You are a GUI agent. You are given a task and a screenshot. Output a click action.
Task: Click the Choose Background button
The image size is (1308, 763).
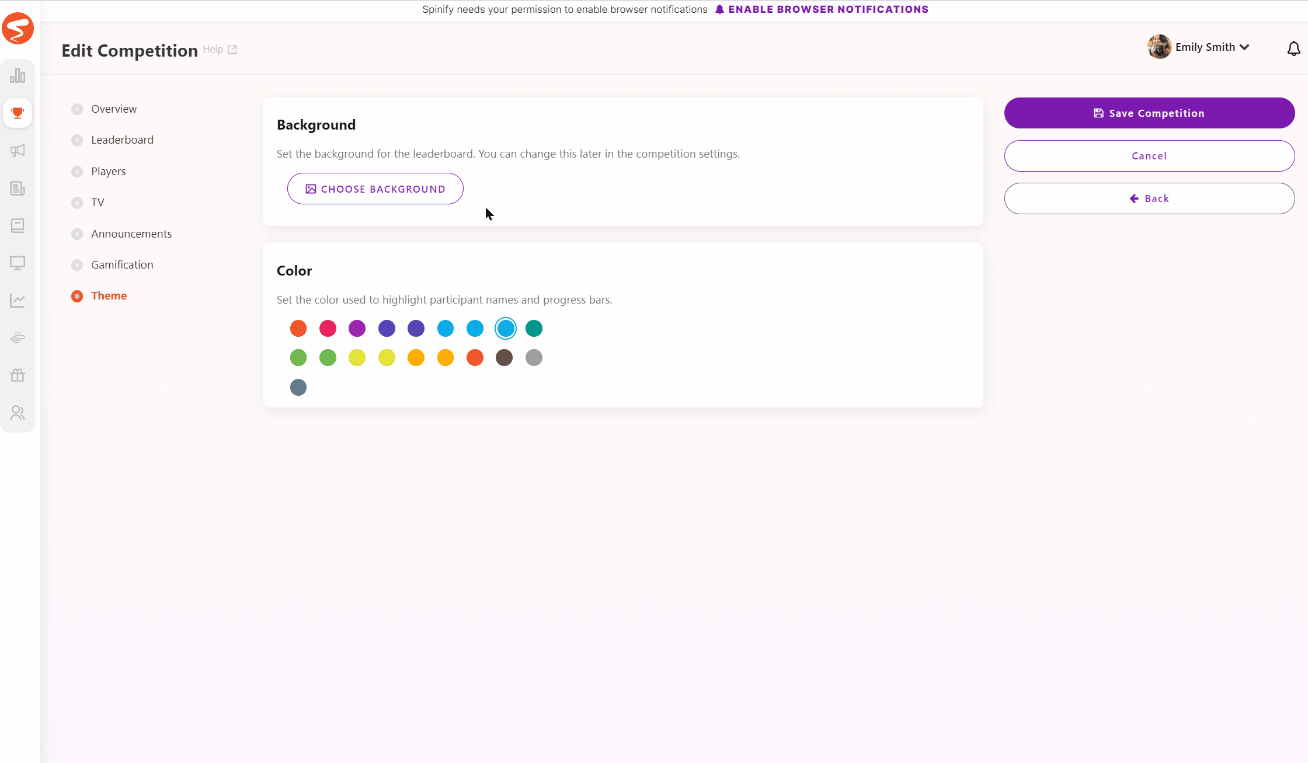pyautogui.click(x=376, y=189)
